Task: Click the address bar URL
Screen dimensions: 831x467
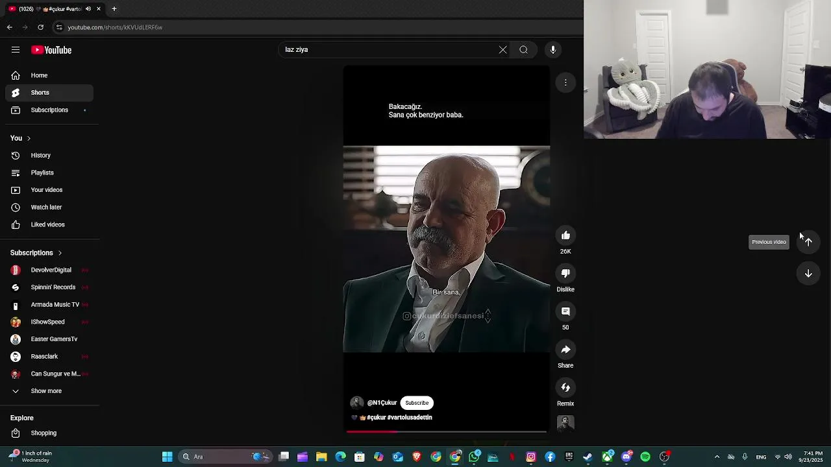Action: coord(115,27)
